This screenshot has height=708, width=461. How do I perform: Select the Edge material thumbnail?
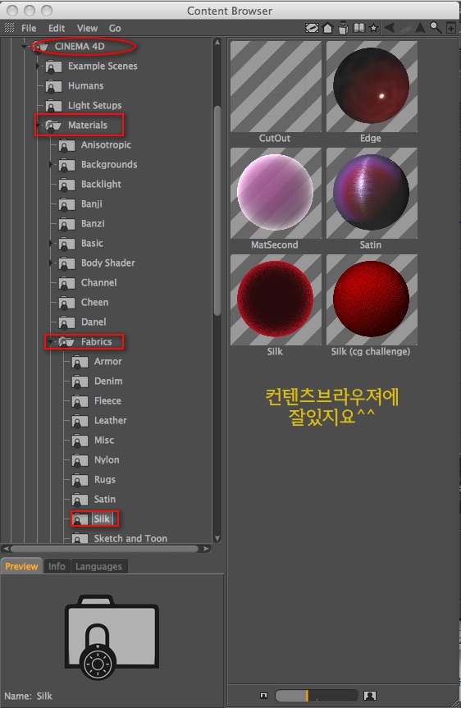click(x=372, y=87)
